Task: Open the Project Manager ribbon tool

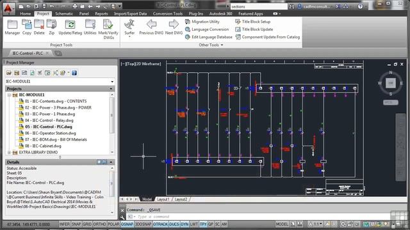Action: click(x=12, y=27)
